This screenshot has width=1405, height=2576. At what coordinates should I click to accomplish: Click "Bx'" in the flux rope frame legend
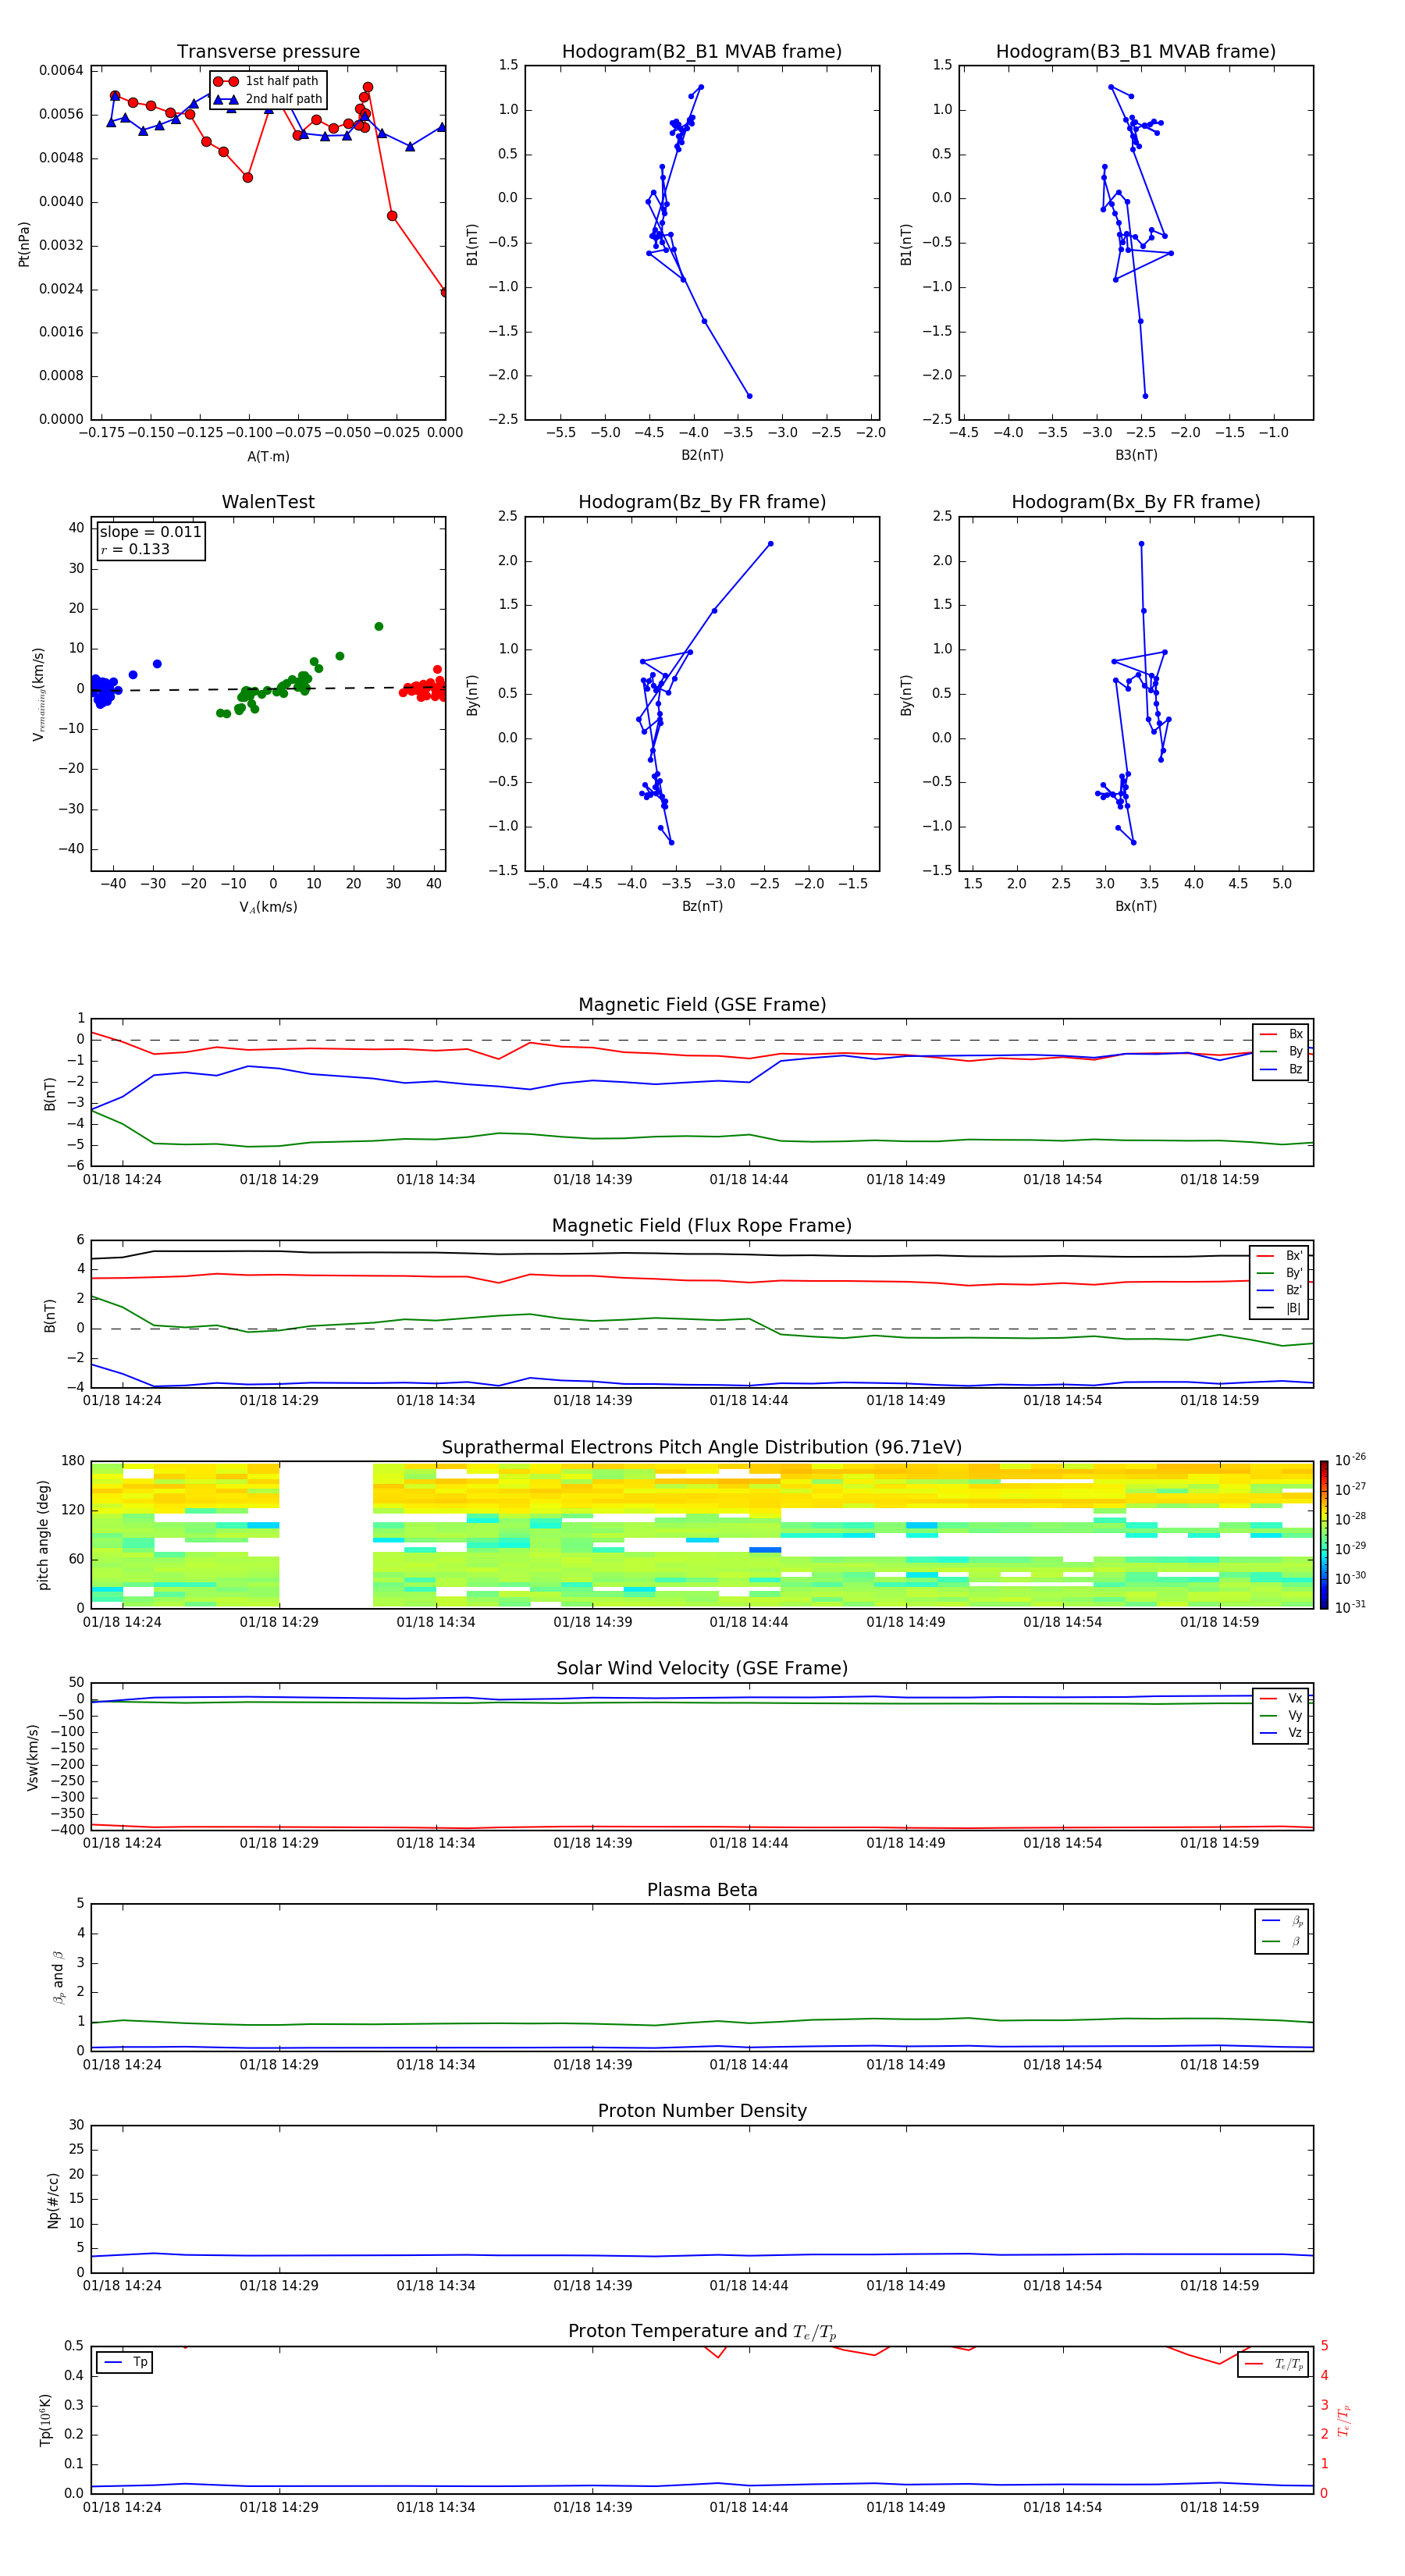1293,1256
